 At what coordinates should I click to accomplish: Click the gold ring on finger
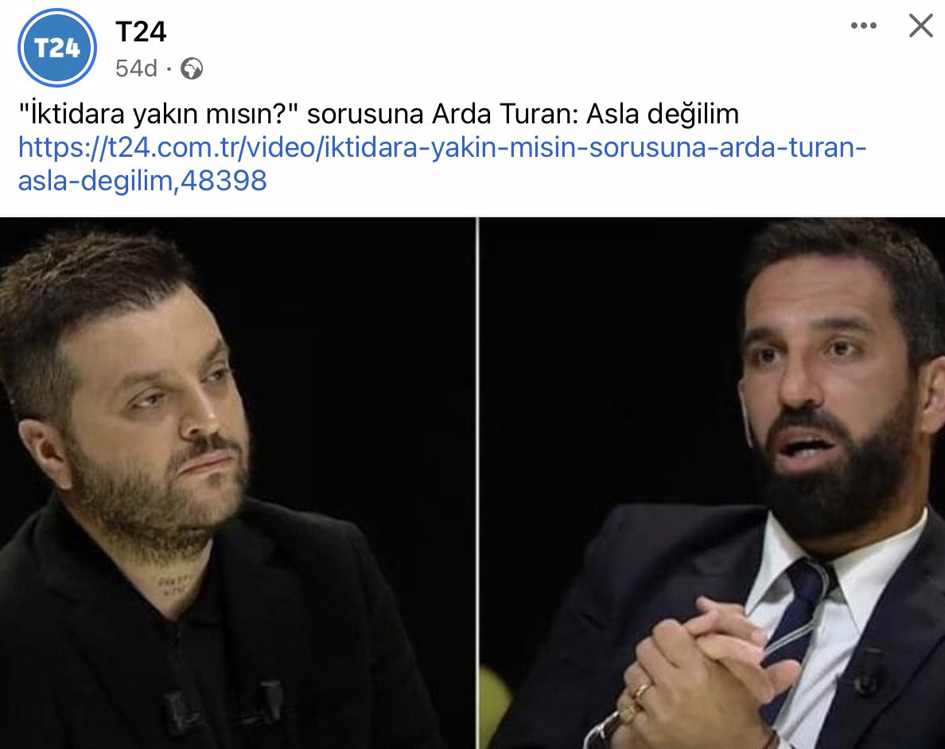[643, 690]
